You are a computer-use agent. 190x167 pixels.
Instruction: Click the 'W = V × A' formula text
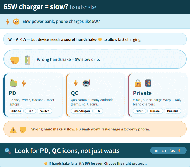[x=17, y=40]
